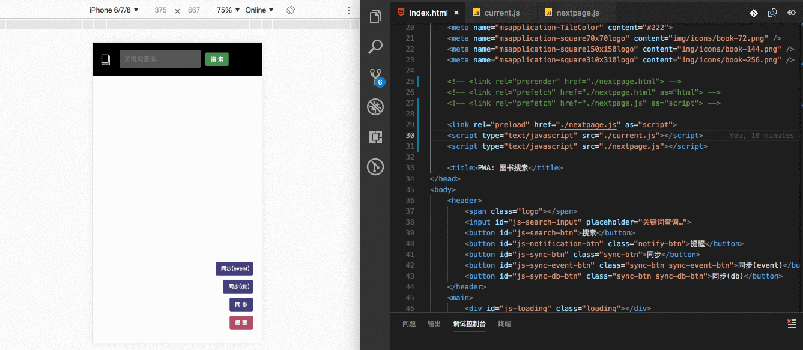Open the Extensions view in activity bar
The image size is (803, 350).
tap(375, 137)
